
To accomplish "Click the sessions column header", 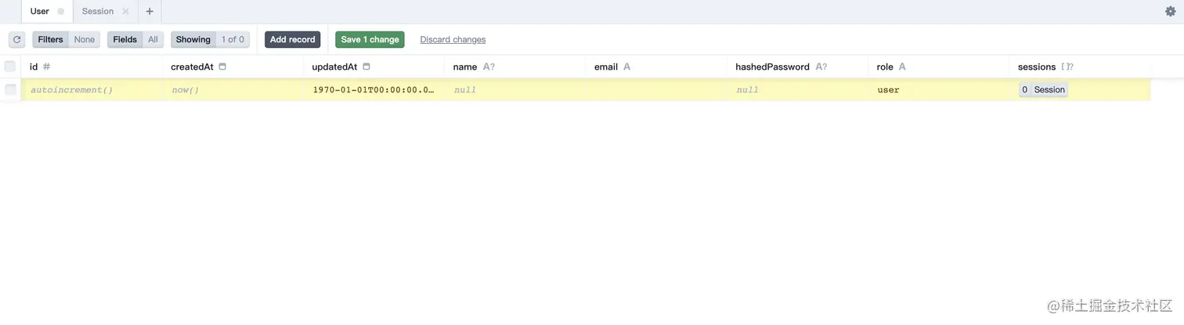I will point(1080,67).
